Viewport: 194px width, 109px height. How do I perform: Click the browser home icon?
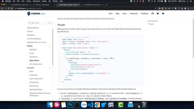[x=12, y=8]
